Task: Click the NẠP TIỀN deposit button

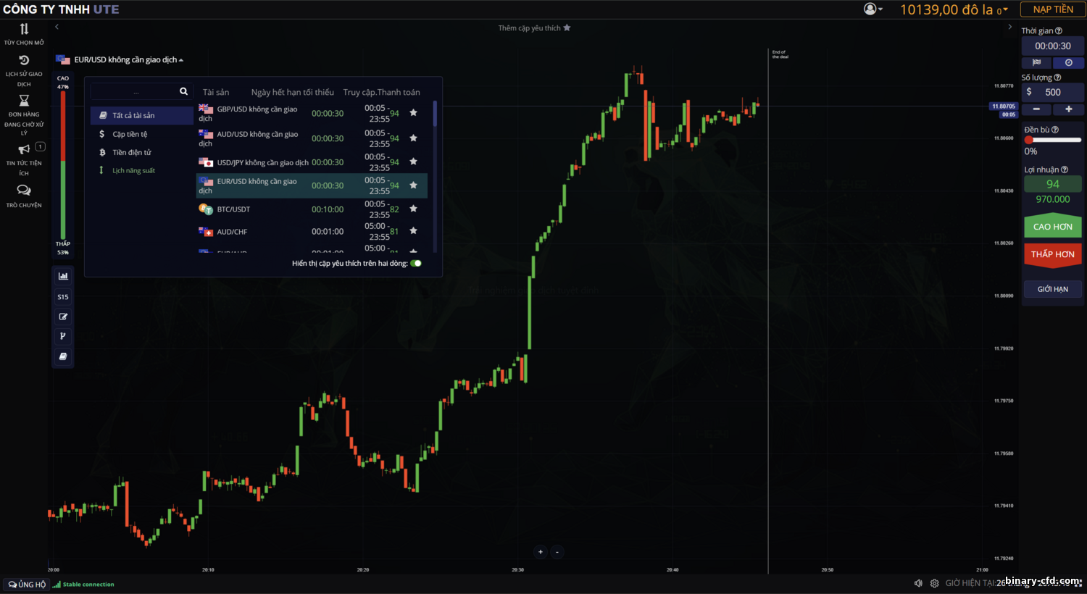Action: pos(1052,9)
